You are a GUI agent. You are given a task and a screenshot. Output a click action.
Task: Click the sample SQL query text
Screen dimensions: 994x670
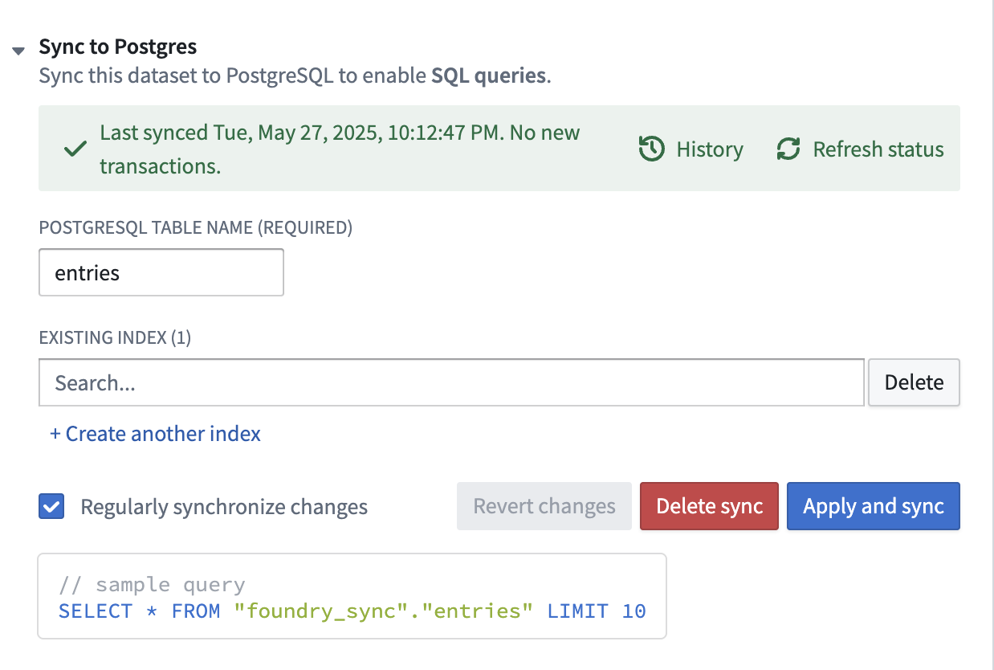point(352,611)
